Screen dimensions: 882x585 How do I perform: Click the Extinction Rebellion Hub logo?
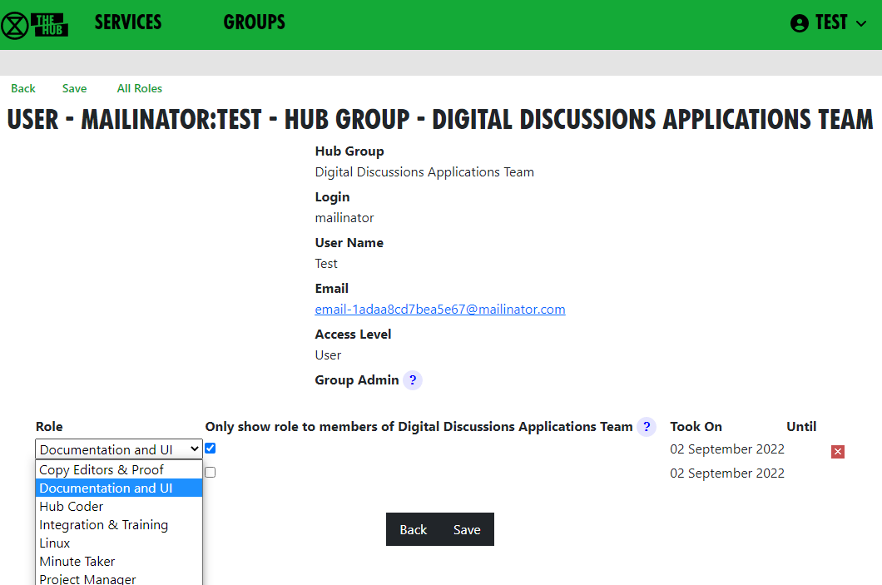(35, 25)
